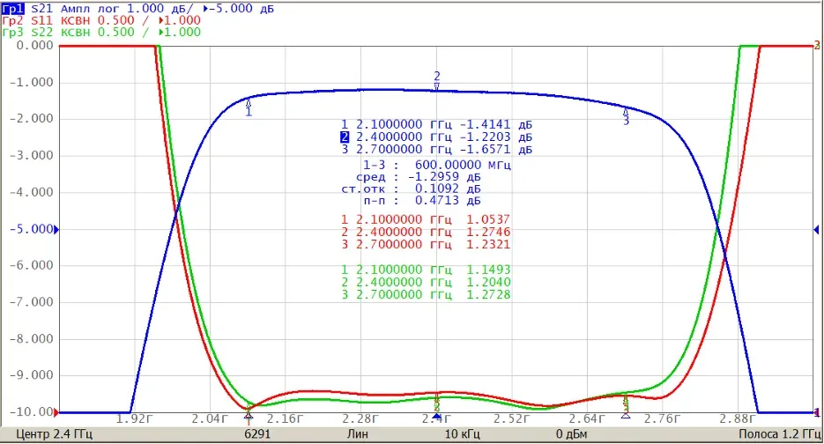Viewport: 824px width, 444px height.
Task: Click the blue reference level triangle on the right edge
Action: (816, 230)
